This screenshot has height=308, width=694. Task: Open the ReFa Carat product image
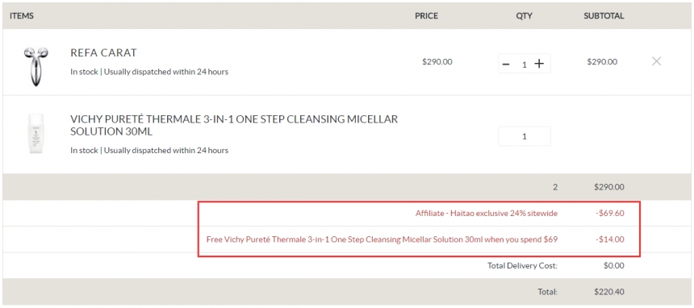[x=36, y=66]
